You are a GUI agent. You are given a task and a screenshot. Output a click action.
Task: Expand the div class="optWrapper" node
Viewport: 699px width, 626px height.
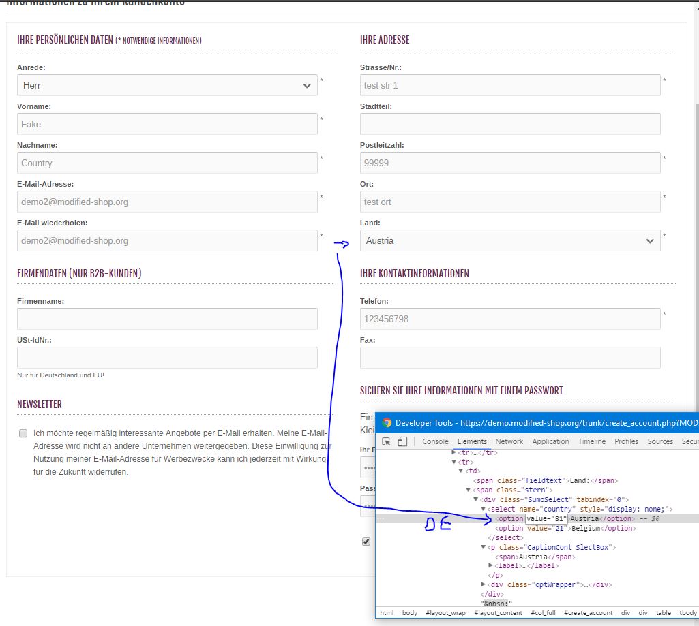[484, 584]
